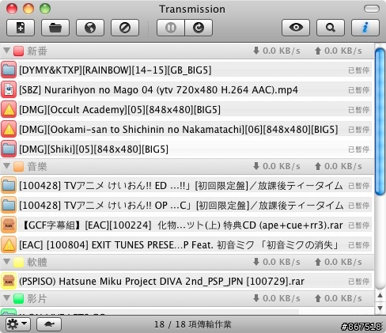The height and width of the screenshot is (333, 386).
Task: Select the [DMG][Occult Academy][05] transfer
Action: [x=186, y=109]
